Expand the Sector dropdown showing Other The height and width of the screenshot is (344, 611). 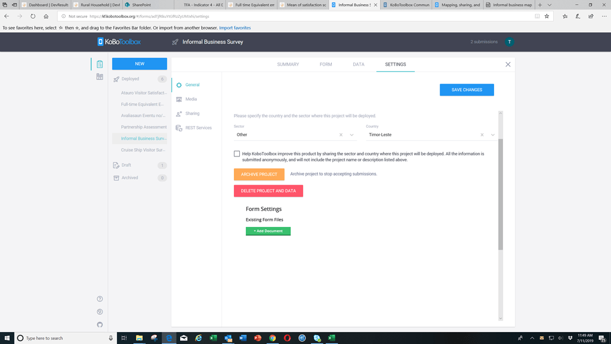352,135
